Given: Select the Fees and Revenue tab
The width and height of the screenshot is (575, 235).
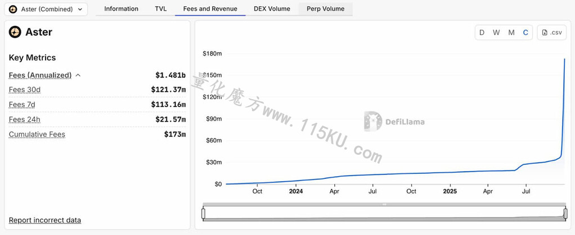Looking at the screenshot, I should pyautogui.click(x=210, y=9).
